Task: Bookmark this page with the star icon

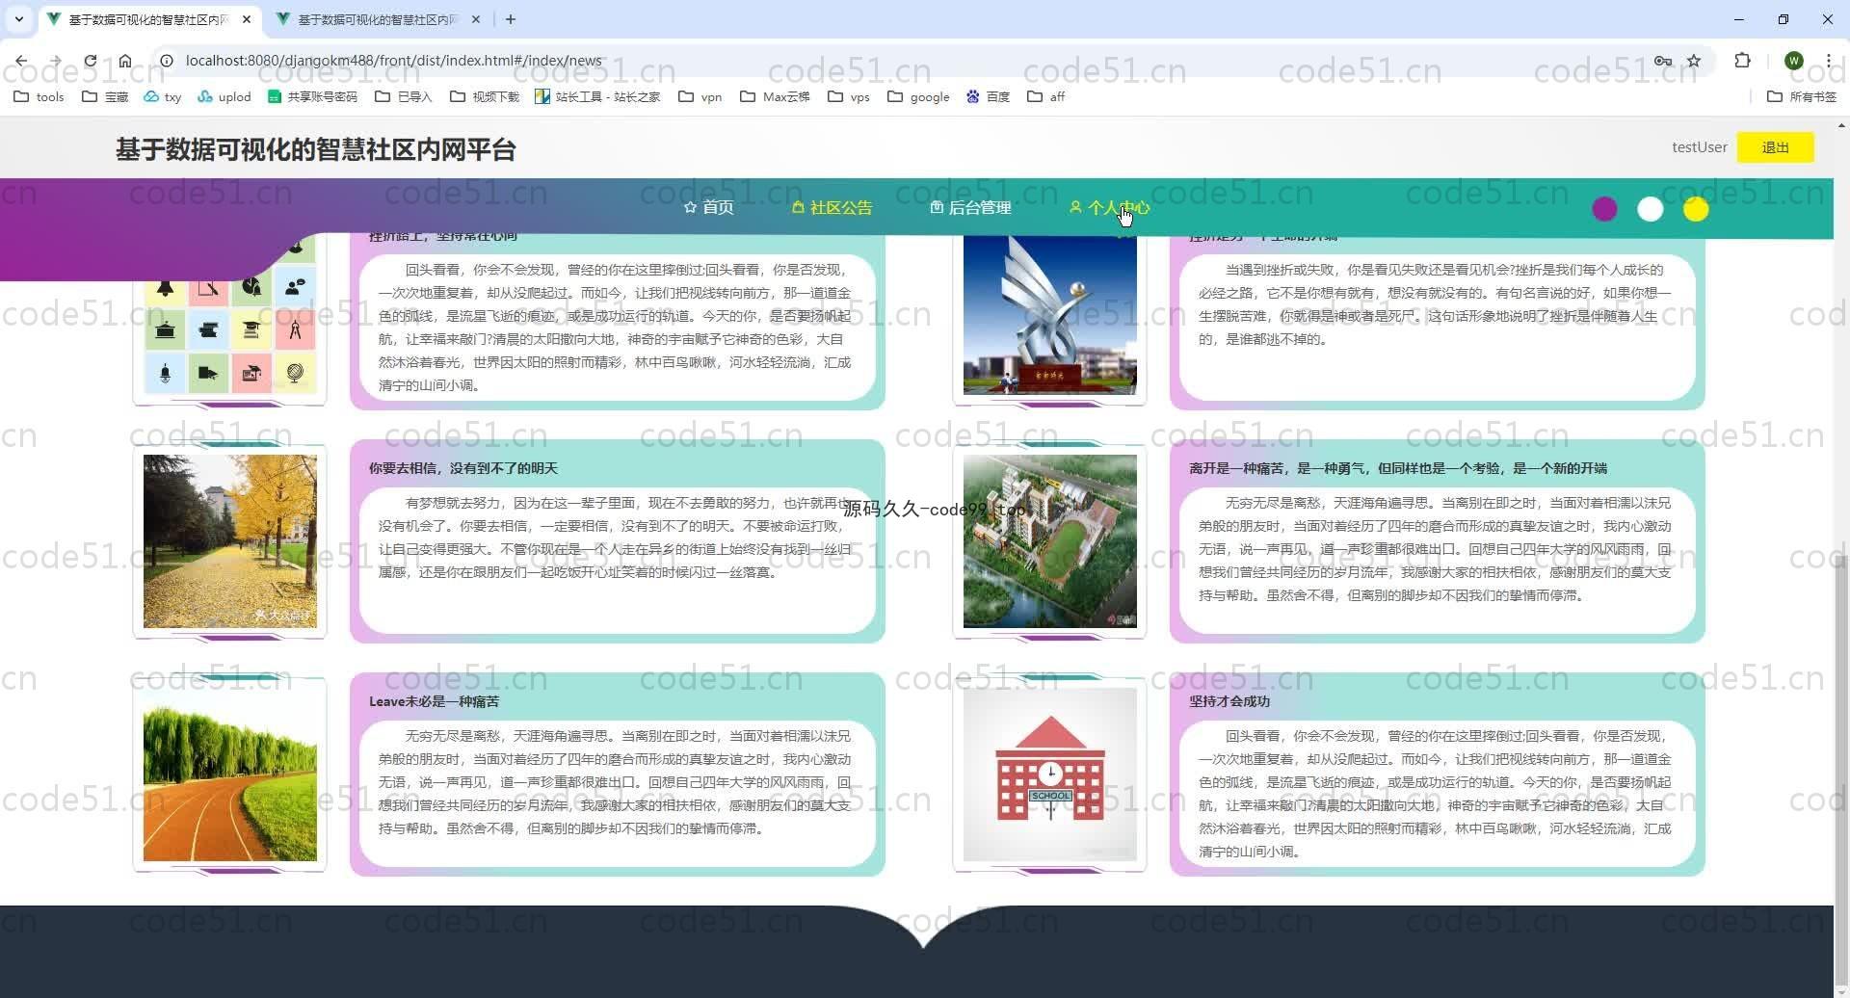Action: pyautogui.click(x=1694, y=61)
